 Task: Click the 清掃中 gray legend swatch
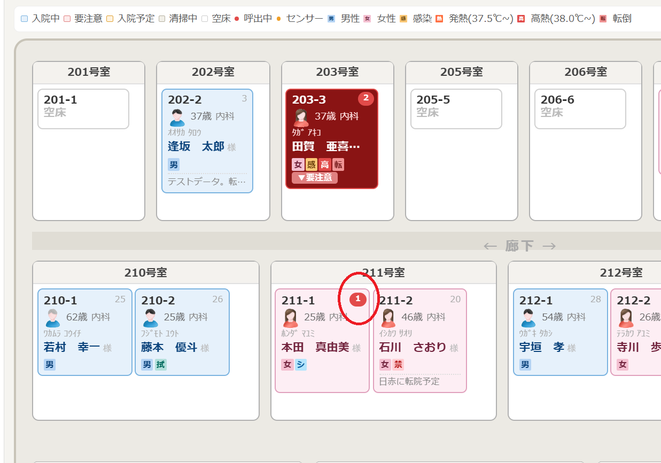162,19
